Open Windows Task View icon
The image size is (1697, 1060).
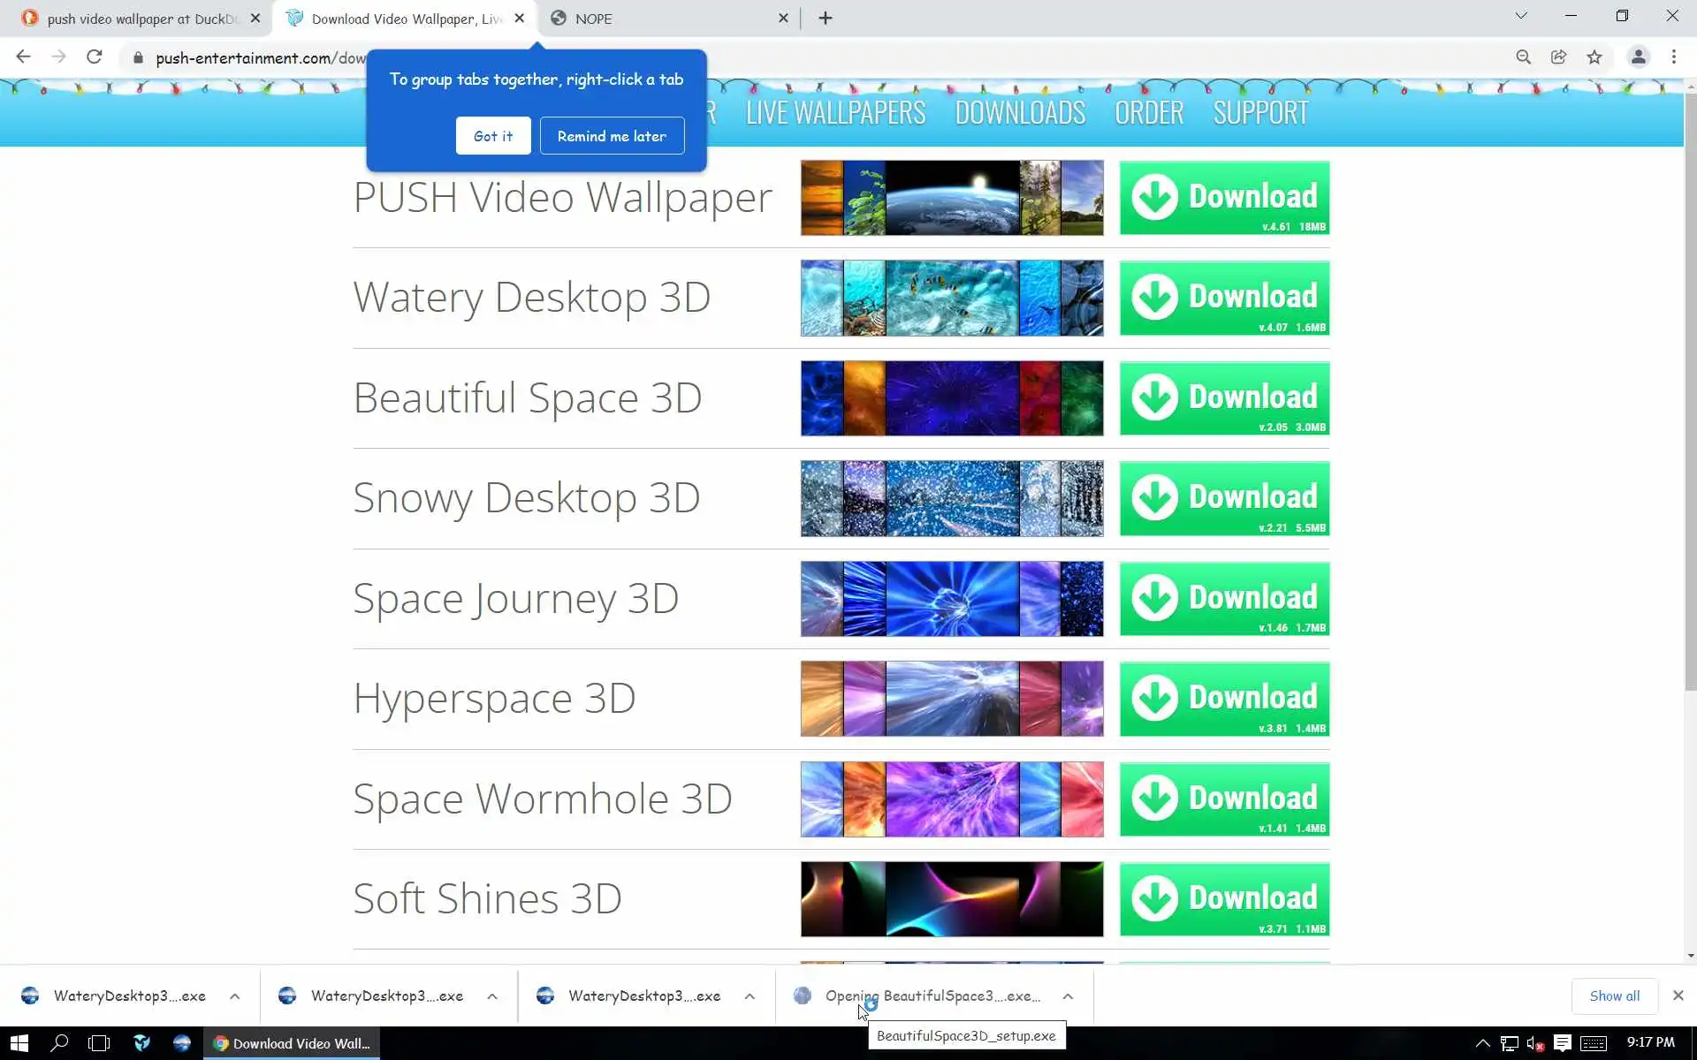click(x=99, y=1043)
